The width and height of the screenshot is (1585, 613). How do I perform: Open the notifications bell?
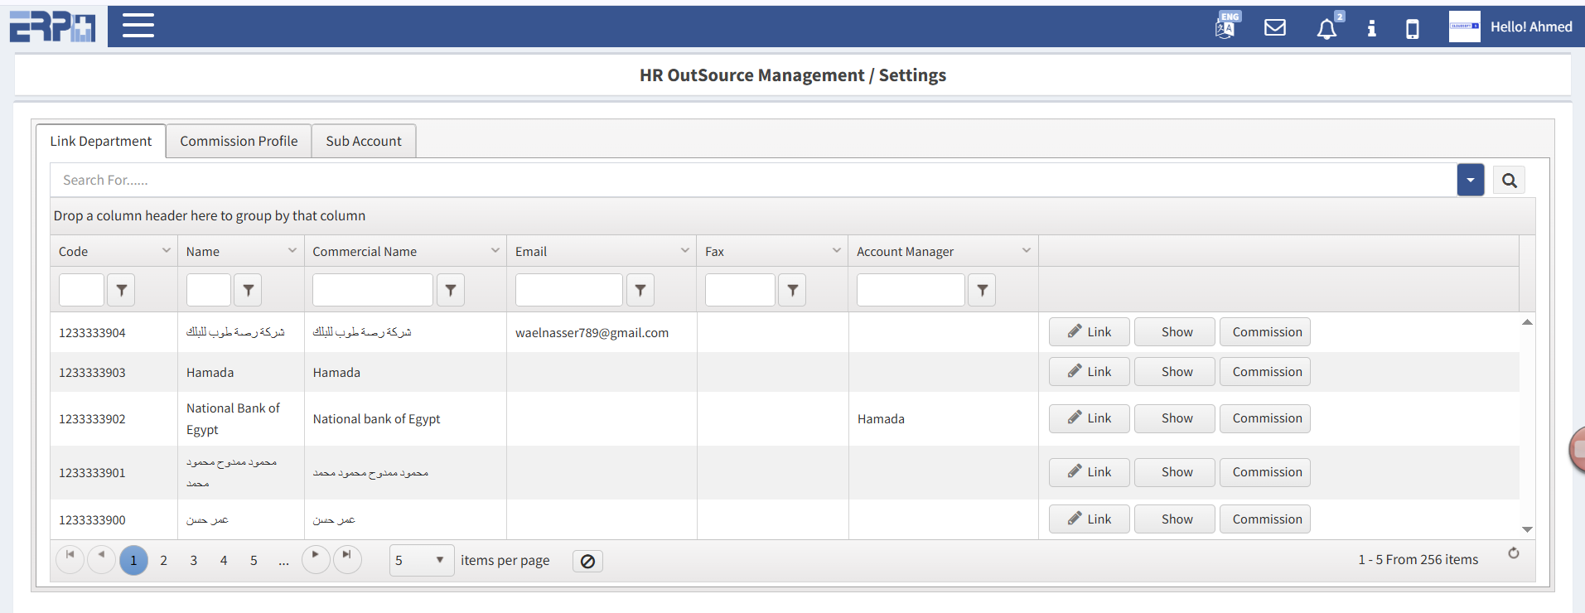tap(1326, 29)
